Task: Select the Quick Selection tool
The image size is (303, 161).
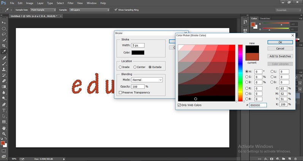Action: [4, 40]
